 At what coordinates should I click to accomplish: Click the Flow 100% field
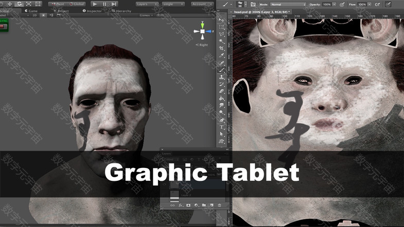(362, 5)
